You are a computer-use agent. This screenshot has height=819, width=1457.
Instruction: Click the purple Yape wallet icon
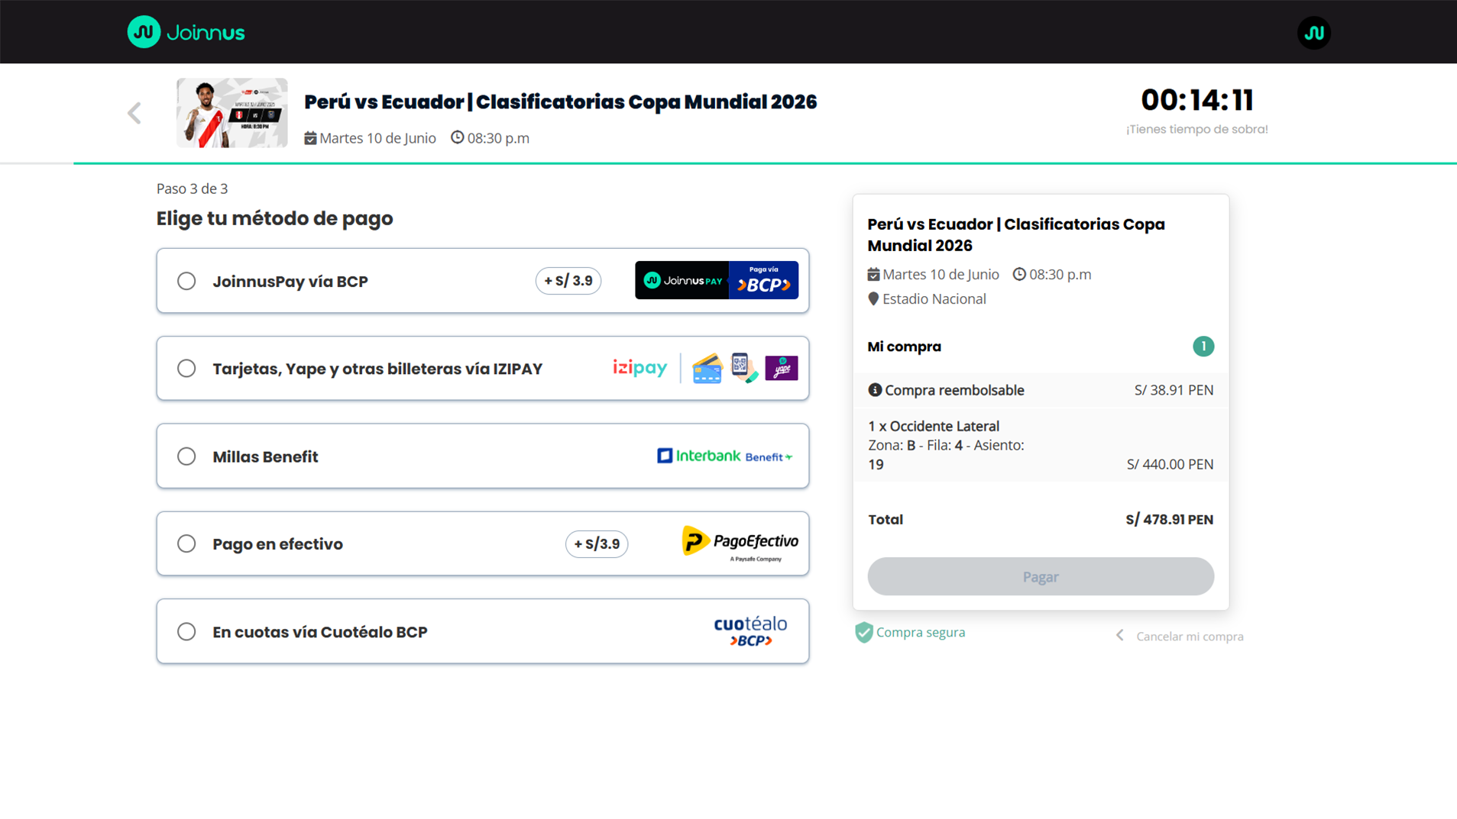point(781,368)
